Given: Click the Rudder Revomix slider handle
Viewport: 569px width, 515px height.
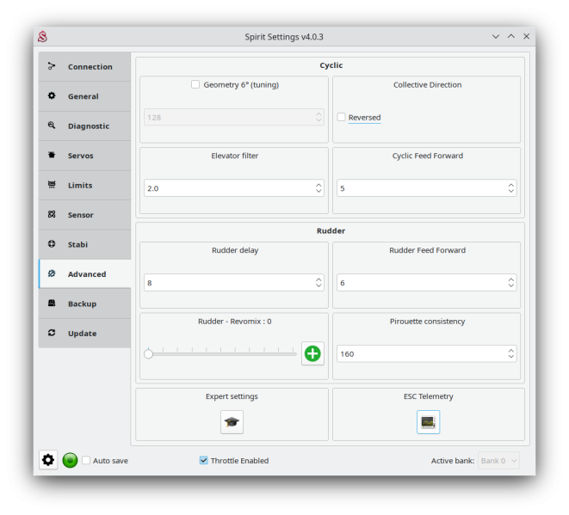Looking at the screenshot, I should [148, 353].
